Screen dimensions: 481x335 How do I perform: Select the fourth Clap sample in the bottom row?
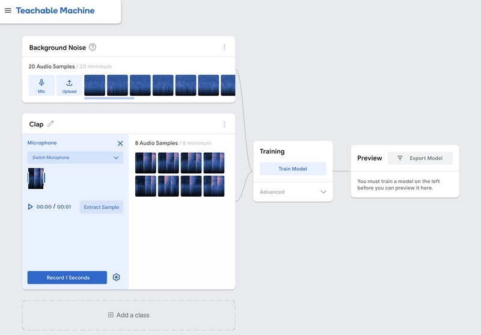pyautogui.click(x=214, y=186)
